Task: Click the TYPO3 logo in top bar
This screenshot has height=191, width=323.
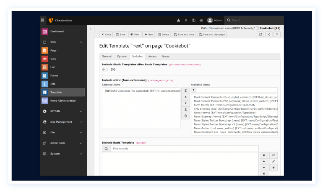Action: [51, 20]
